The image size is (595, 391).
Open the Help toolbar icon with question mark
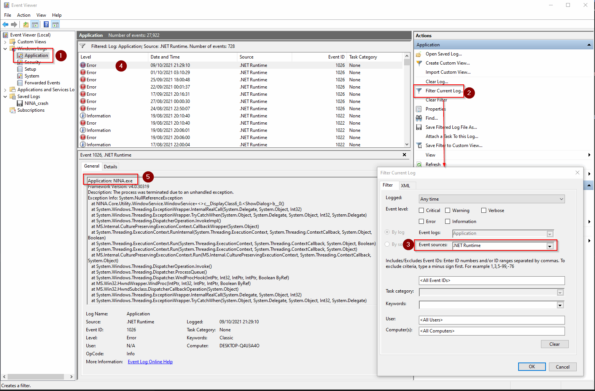click(x=46, y=25)
